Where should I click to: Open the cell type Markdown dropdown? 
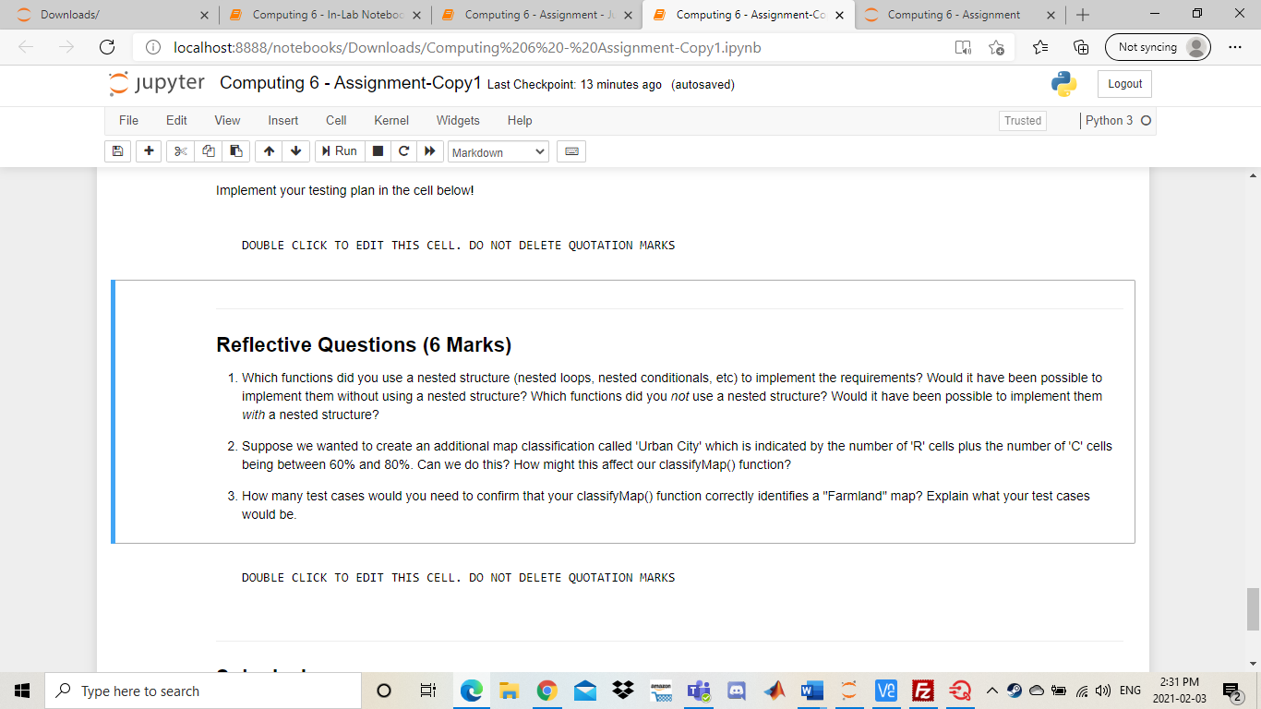498,151
